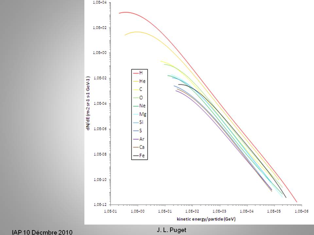314x235 pixels.
Task: Click the H entry in the legend
Action: [x=141, y=72]
